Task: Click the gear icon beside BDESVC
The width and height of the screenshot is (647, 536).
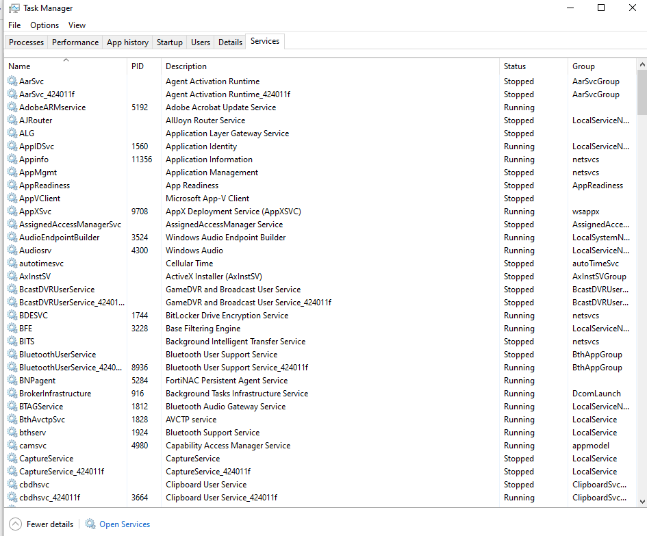Action: 12,316
